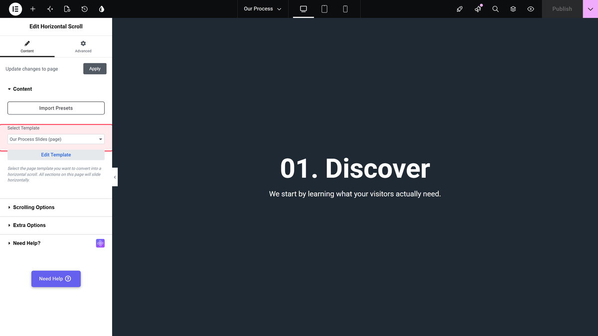Click the Apply button

(95, 69)
